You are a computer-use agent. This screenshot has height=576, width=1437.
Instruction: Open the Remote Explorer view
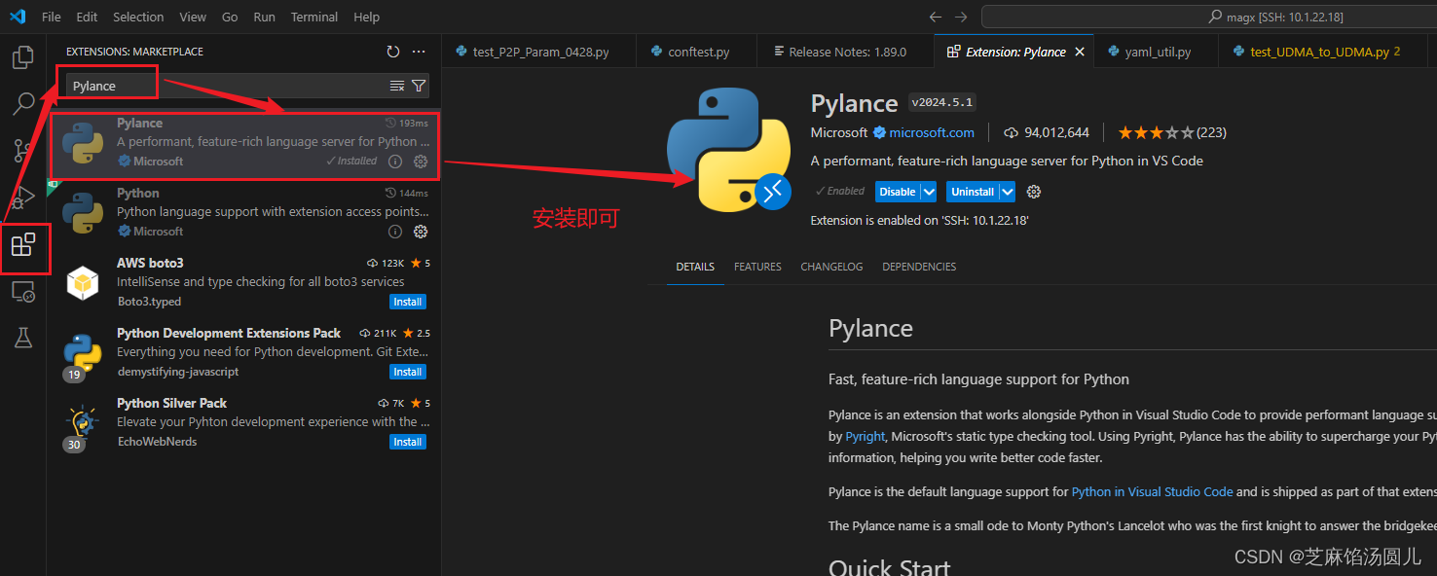pos(23,291)
